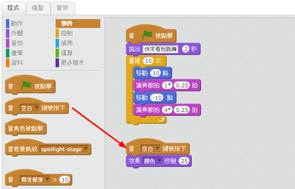Viewport: 295px width, 189px height.
Task: Click the 說出 block label in the script
Action: [x=135, y=49]
